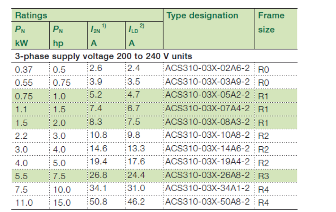
Task: Select the 9.8 A ILD value
Action: point(134,135)
